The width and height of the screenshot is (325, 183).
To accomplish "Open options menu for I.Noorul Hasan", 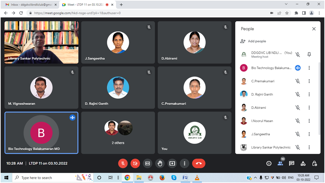I will (x=309, y=121).
